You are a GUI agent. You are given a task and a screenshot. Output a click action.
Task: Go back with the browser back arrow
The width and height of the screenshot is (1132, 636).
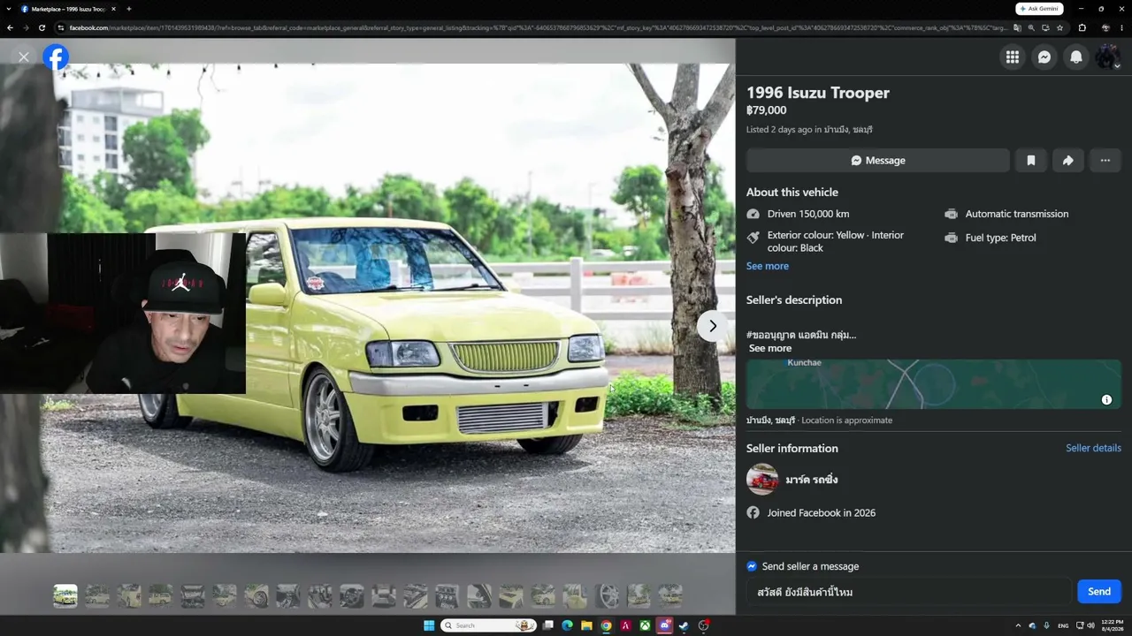tap(10, 27)
